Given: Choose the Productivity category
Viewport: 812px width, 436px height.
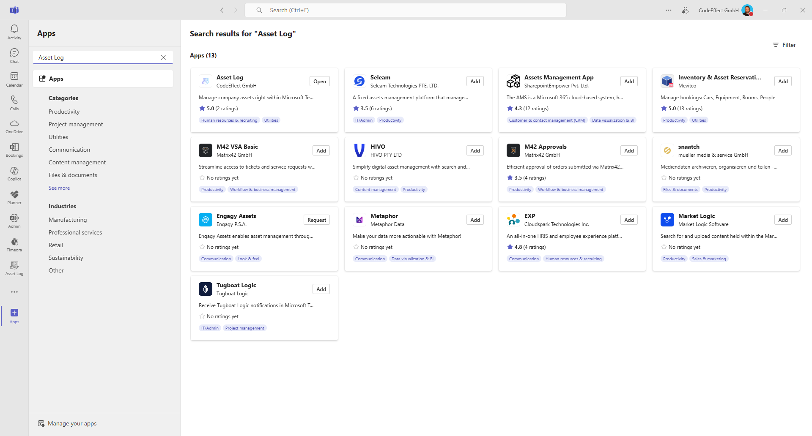Looking at the screenshot, I should click(64, 112).
